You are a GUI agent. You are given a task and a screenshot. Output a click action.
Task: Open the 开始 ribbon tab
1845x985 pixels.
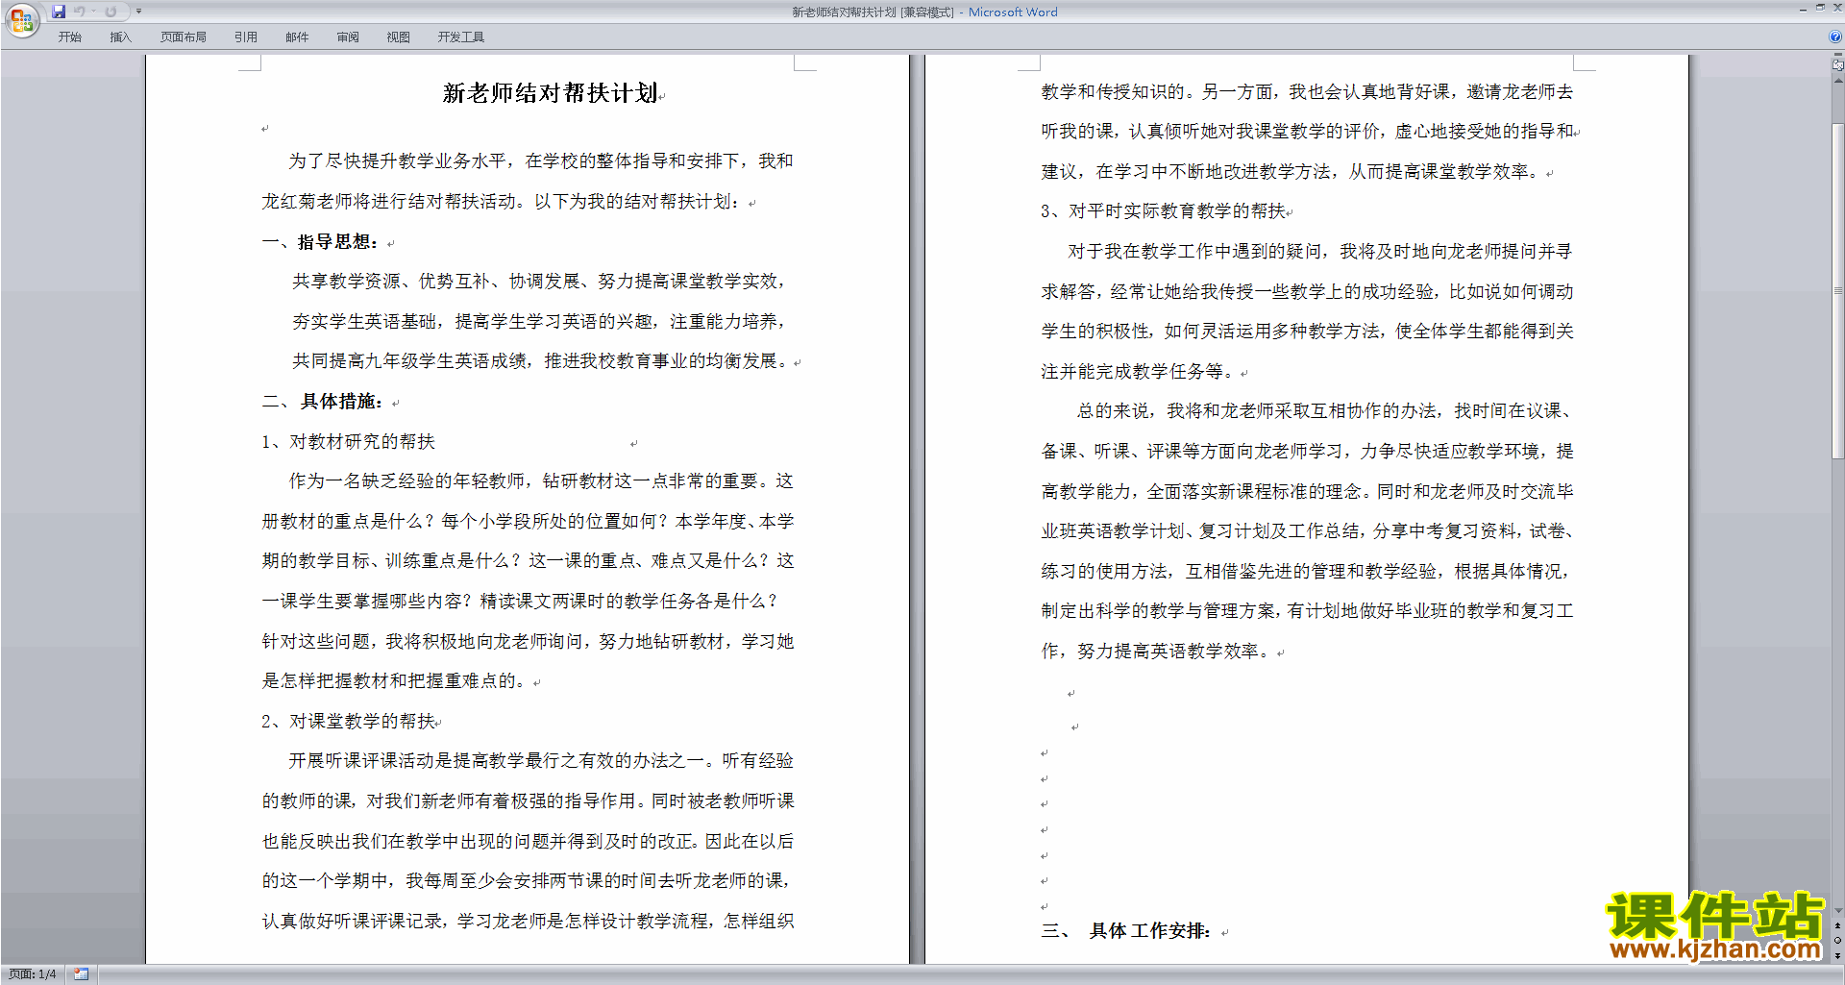pos(70,37)
